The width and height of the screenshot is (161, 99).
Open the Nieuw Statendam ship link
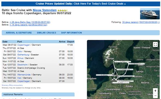pyautogui.click(x=45, y=10)
